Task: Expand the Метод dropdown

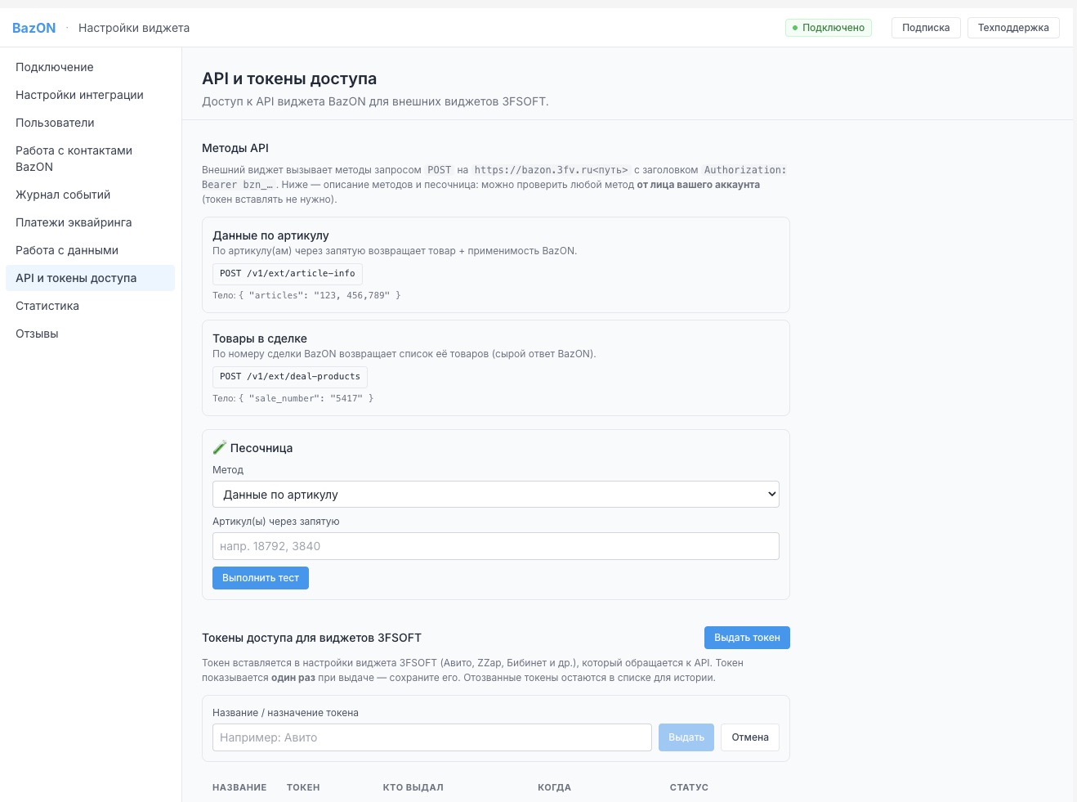Action: coord(495,495)
